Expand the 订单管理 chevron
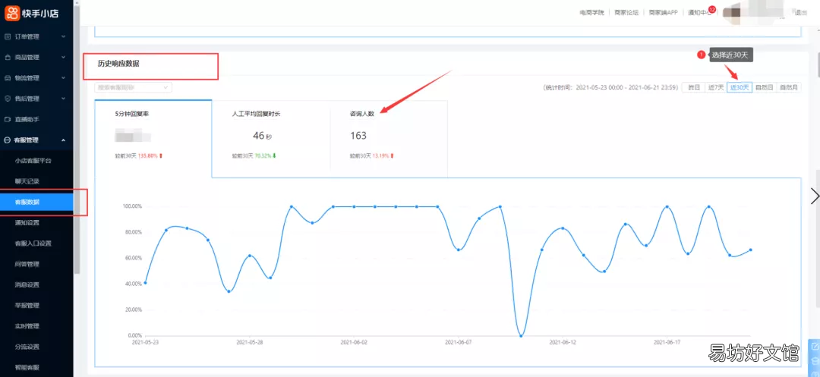The height and width of the screenshot is (377, 820). (x=63, y=36)
